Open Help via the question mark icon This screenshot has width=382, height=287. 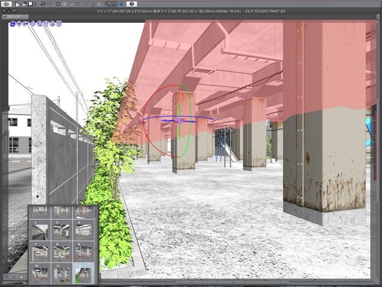pos(131,4)
